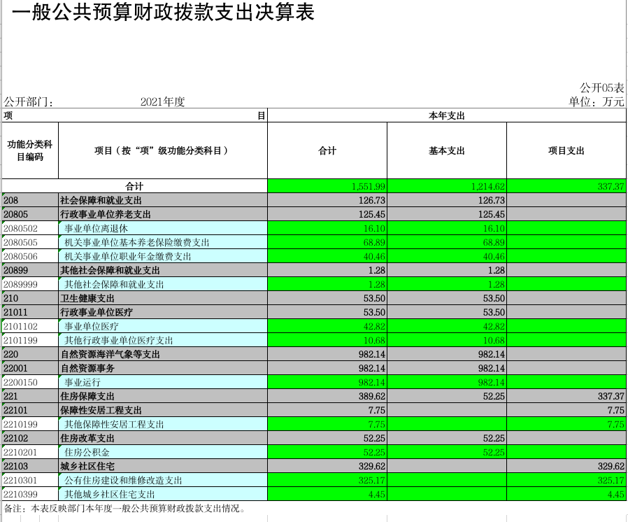Viewport: 628px width, 522px height.
Task: Select the 备注 footnote text
Action: 124,509
